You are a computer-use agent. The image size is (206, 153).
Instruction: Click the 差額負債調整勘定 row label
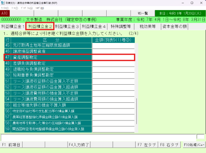[29, 63]
